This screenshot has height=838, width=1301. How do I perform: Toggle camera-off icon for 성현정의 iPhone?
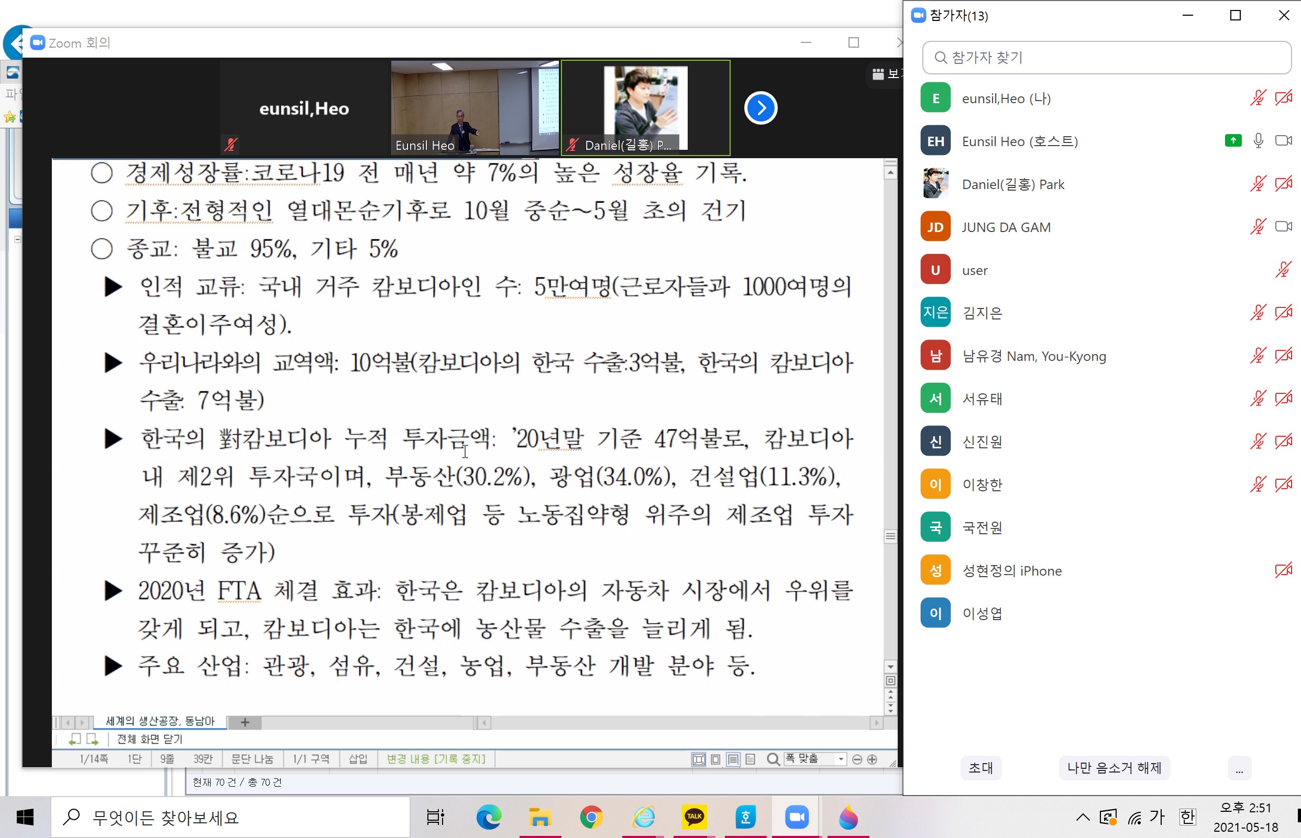1284,570
